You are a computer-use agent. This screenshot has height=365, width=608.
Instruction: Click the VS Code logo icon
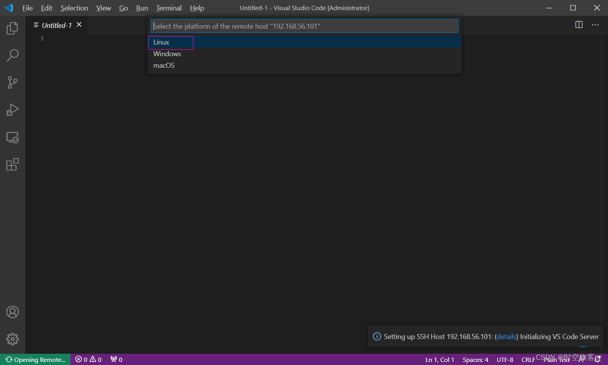pyautogui.click(x=9, y=8)
